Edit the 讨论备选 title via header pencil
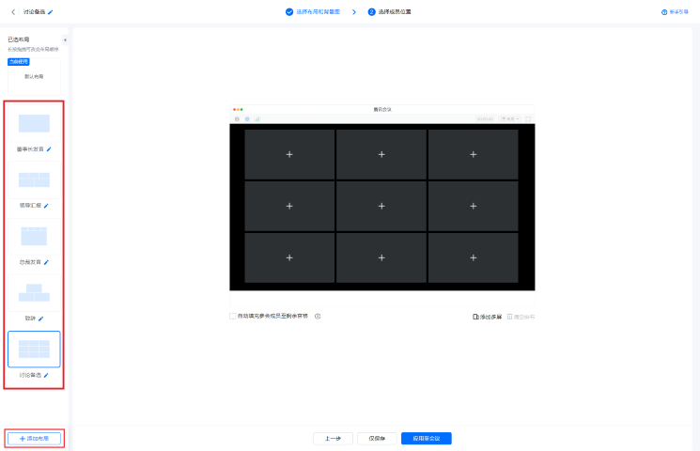This screenshot has height=451, width=700. click(51, 12)
